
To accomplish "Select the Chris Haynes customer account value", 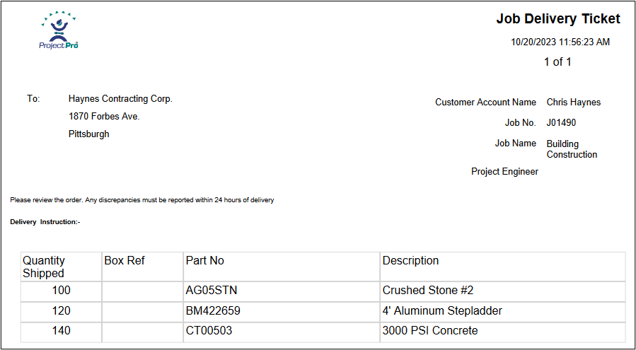I will click(573, 103).
